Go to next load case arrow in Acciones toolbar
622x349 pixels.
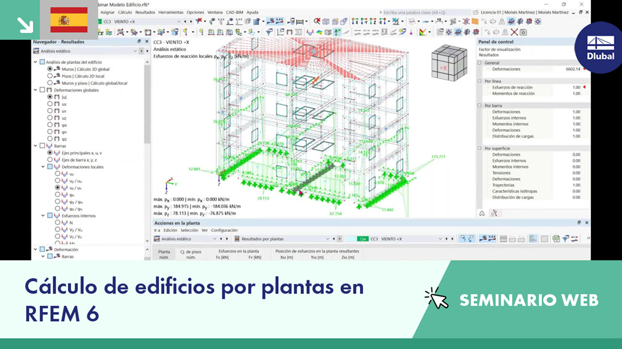pos(452,239)
